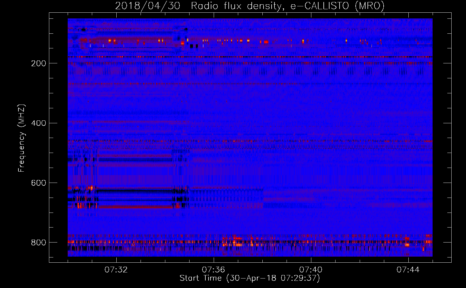466x288 pixels.
Task: Click the 800 frequency tick label
Action: click(39, 243)
